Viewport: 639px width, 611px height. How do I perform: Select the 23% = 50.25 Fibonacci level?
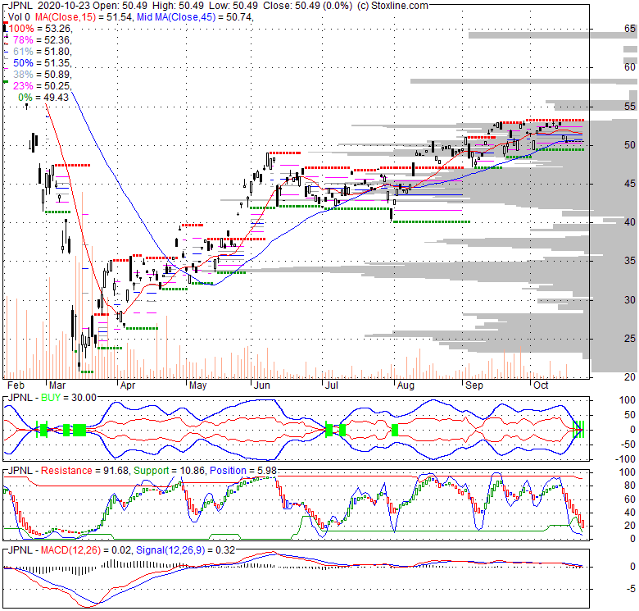(42, 85)
